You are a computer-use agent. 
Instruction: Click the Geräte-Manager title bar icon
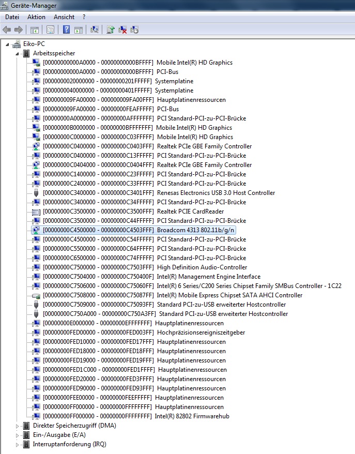(5, 6)
